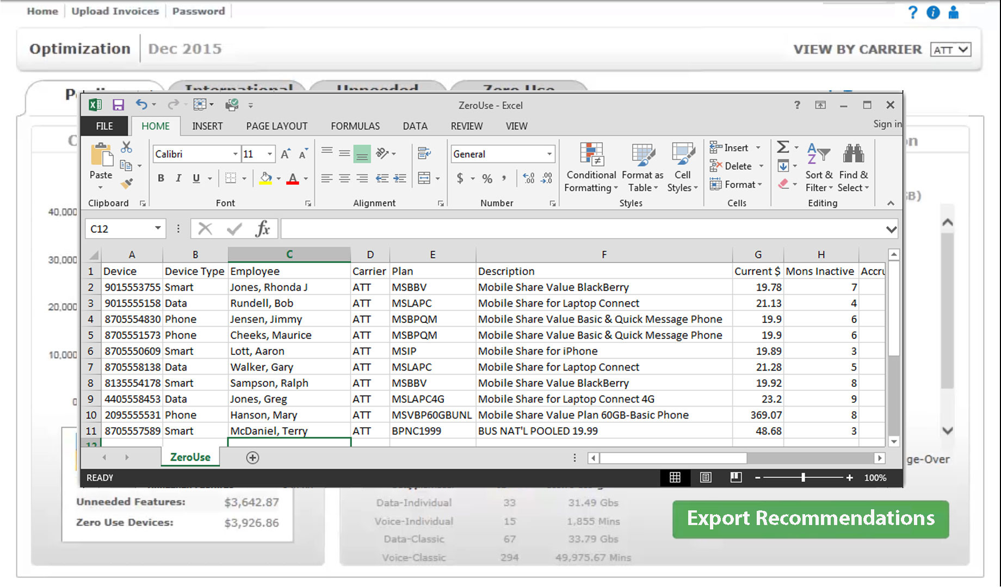Switch to the DATA ribbon tab
The height and width of the screenshot is (587, 1001).
pos(415,126)
